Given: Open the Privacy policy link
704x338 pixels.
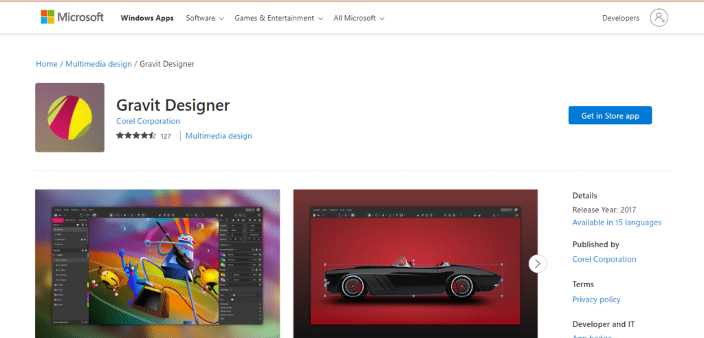Looking at the screenshot, I should (x=596, y=300).
